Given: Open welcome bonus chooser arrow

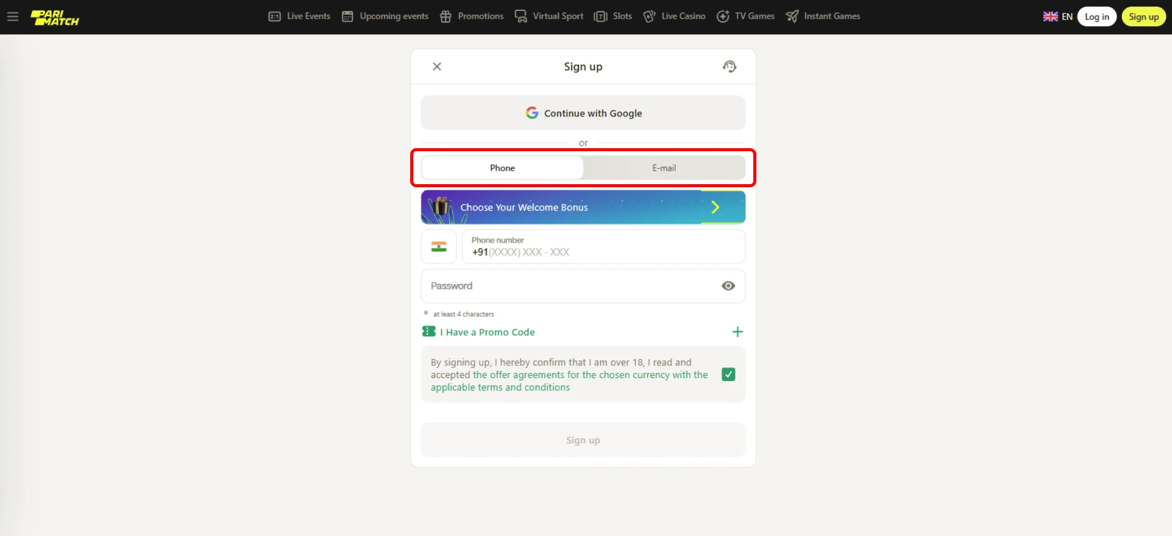Looking at the screenshot, I should point(715,207).
